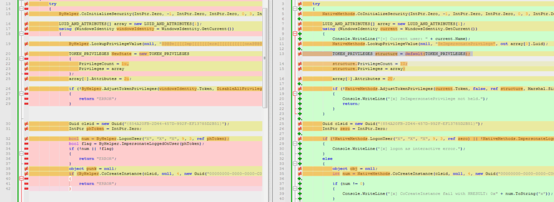554x202 pixels.
Task: Click the not-equal marker on left line 13
Action: (26, 4)
